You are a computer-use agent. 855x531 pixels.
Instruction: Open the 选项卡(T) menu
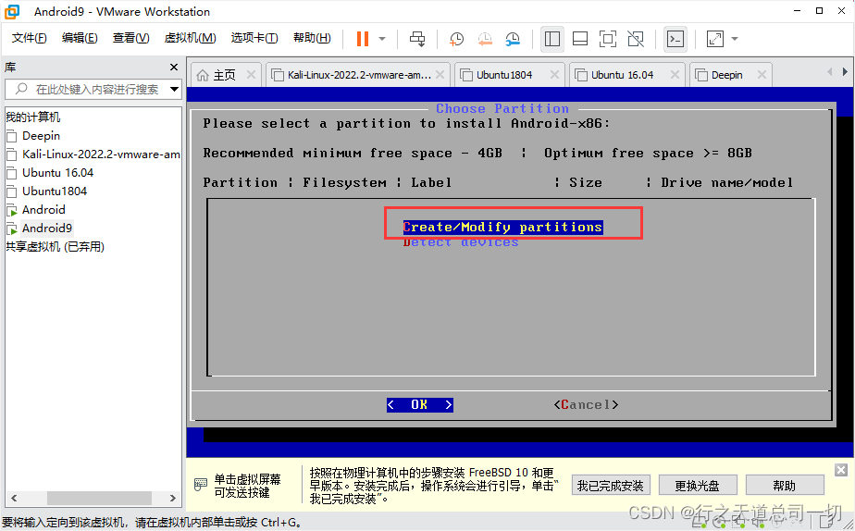pyautogui.click(x=254, y=38)
